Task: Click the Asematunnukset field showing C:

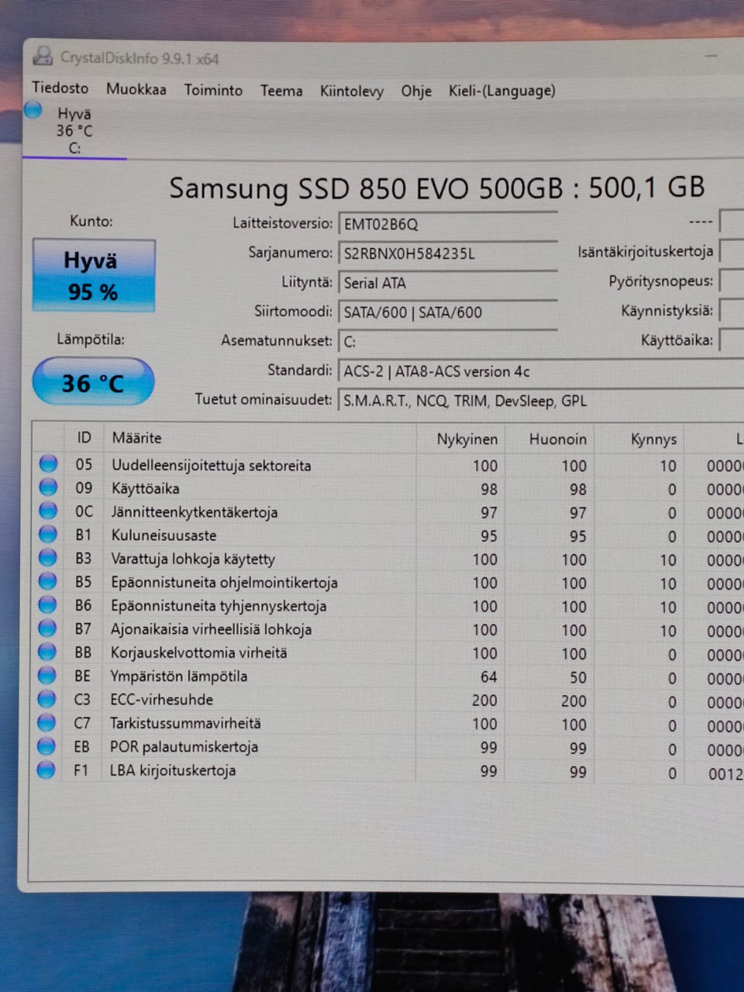Action: pos(448,342)
